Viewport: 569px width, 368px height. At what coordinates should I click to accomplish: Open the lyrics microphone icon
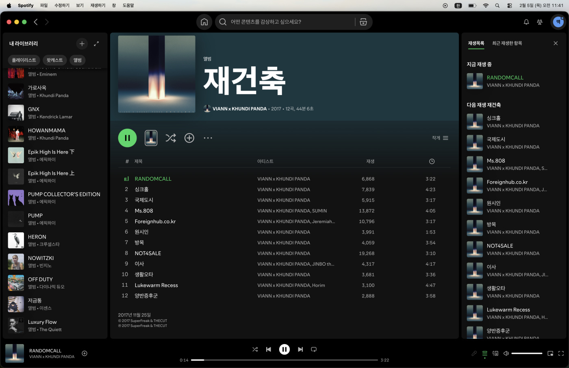(x=474, y=353)
